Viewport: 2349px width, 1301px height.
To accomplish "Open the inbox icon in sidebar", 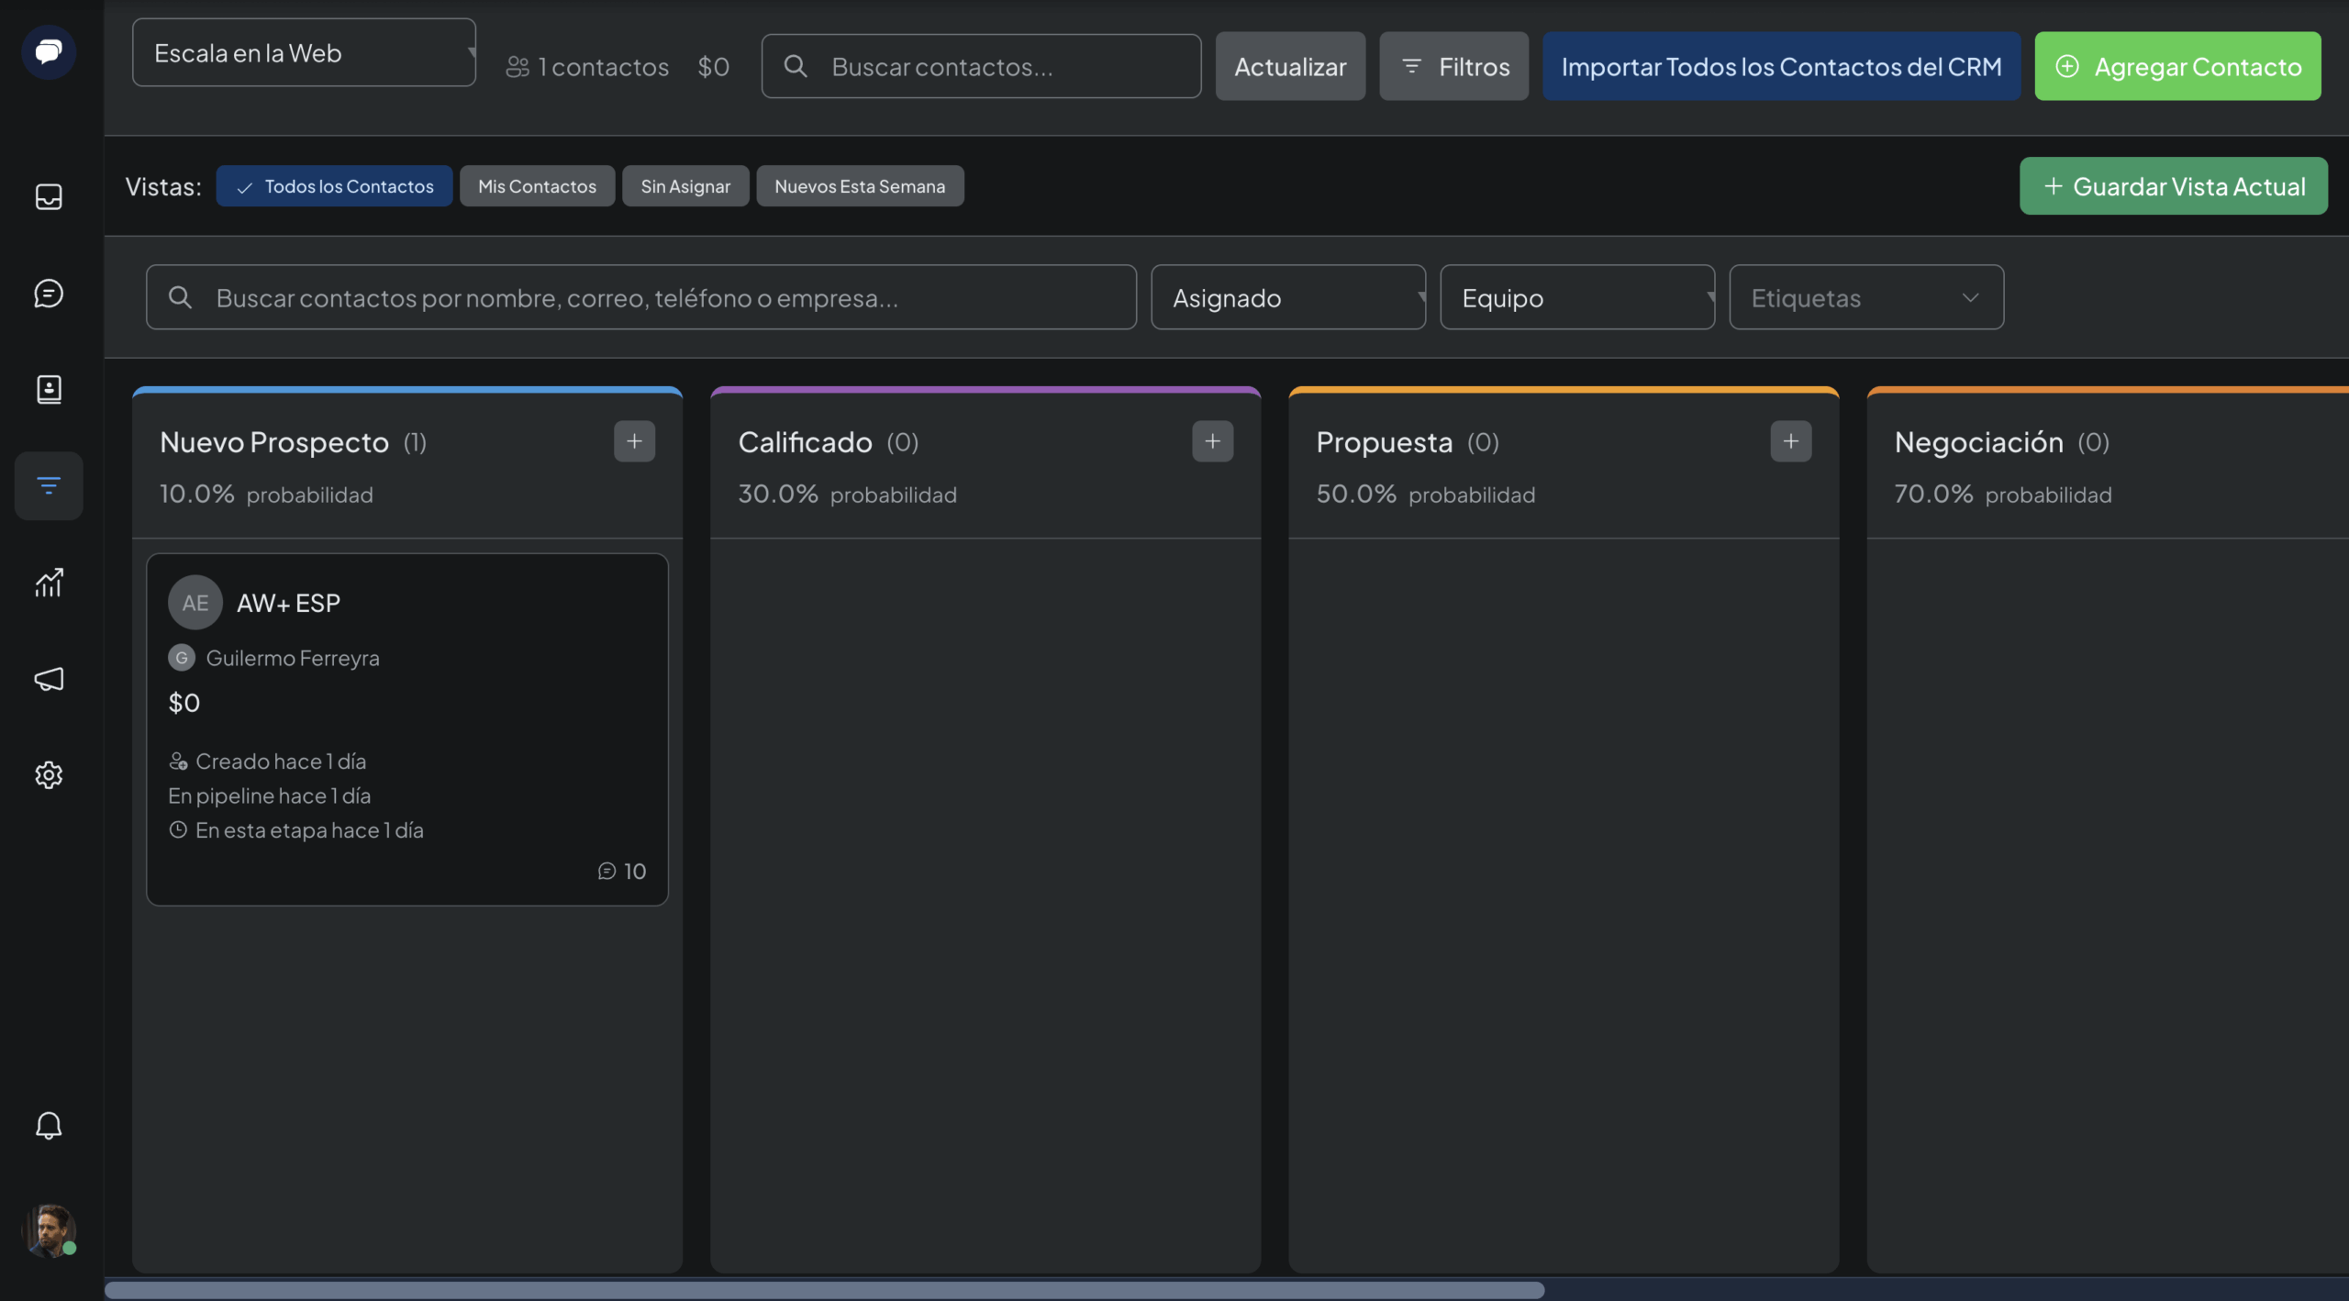I will point(49,196).
